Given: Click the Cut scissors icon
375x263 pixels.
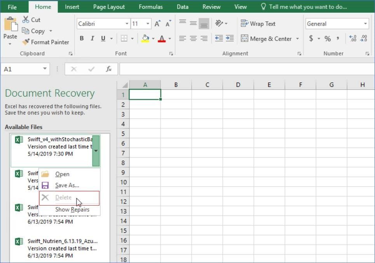Looking at the screenshot, I should click(26, 19).
